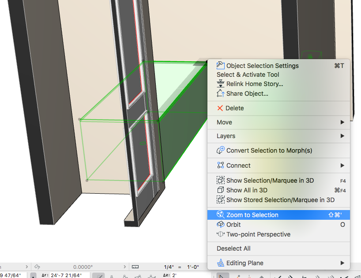
Task: Switch to Two-point Perspective
Action: coord(278,234)
